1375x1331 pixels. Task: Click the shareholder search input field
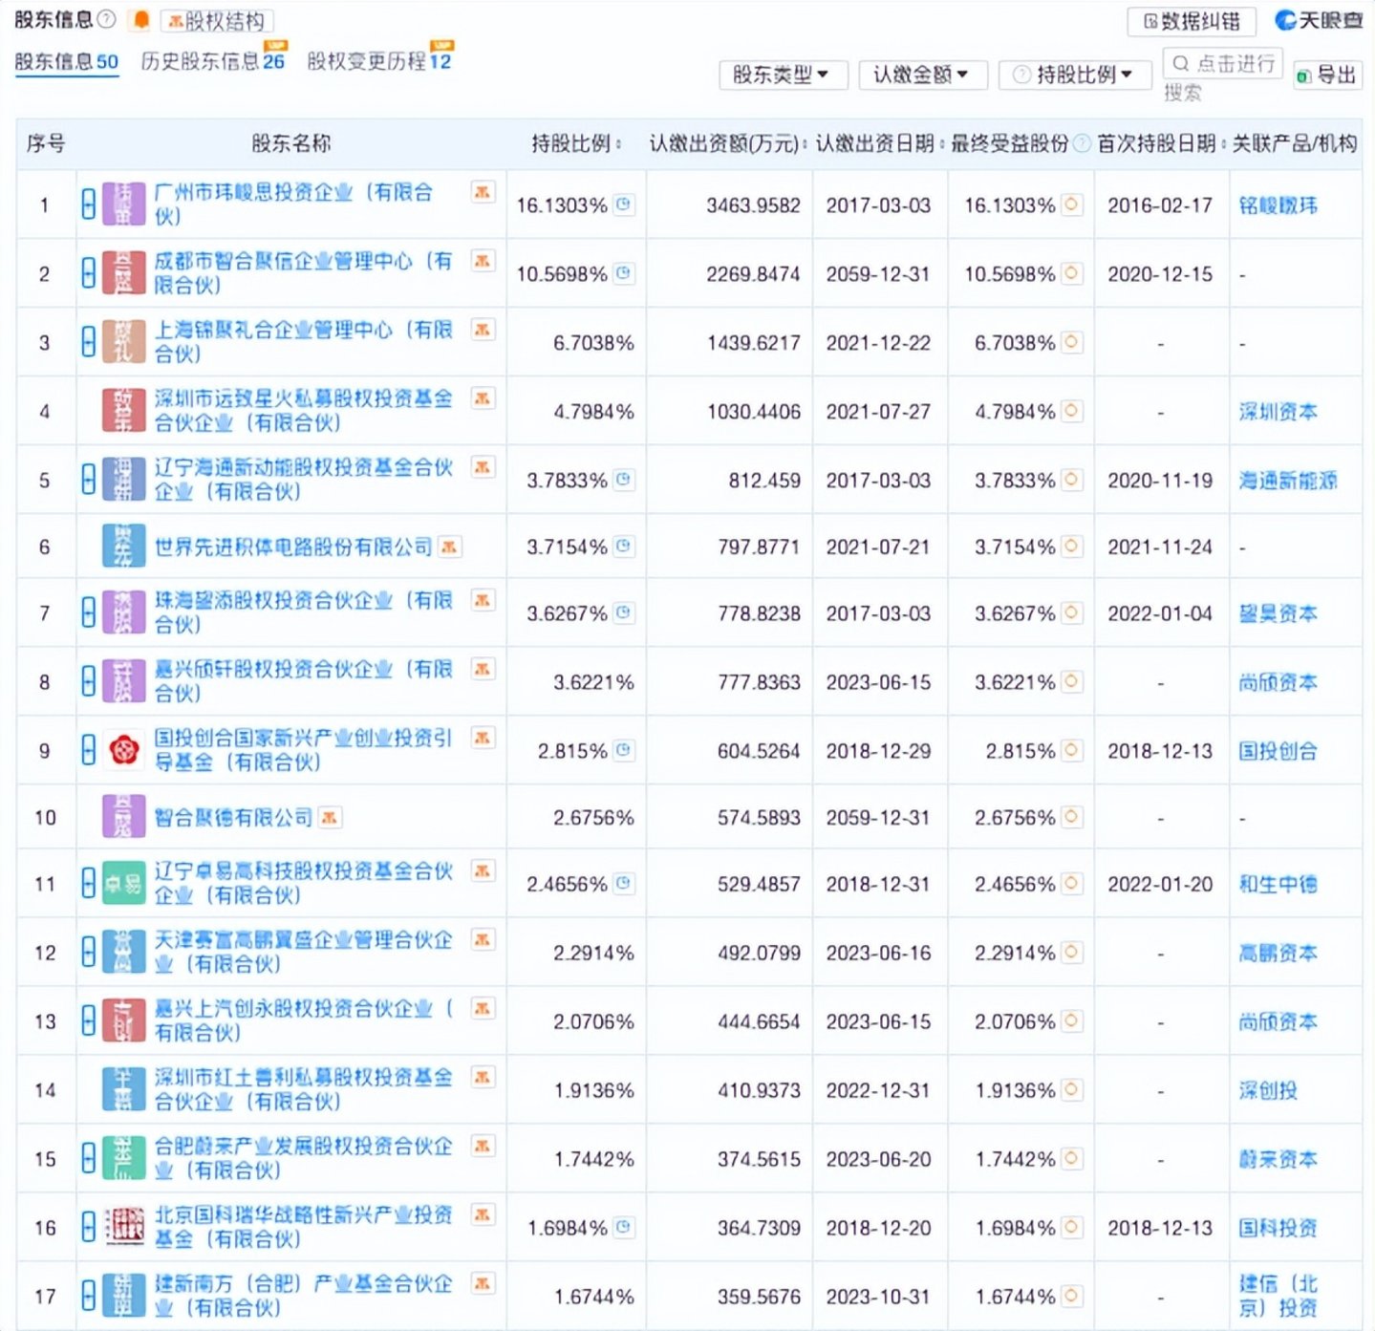1224,64
